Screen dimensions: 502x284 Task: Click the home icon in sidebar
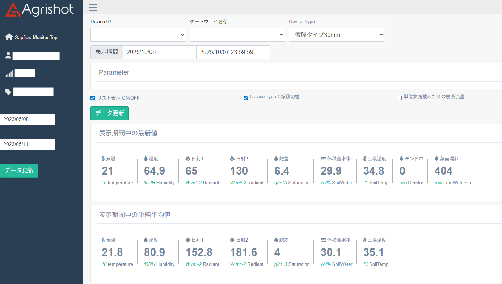(x=9, y=37)
